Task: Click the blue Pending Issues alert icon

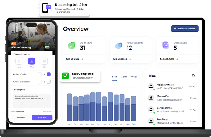Action: [x=119, y=46]
